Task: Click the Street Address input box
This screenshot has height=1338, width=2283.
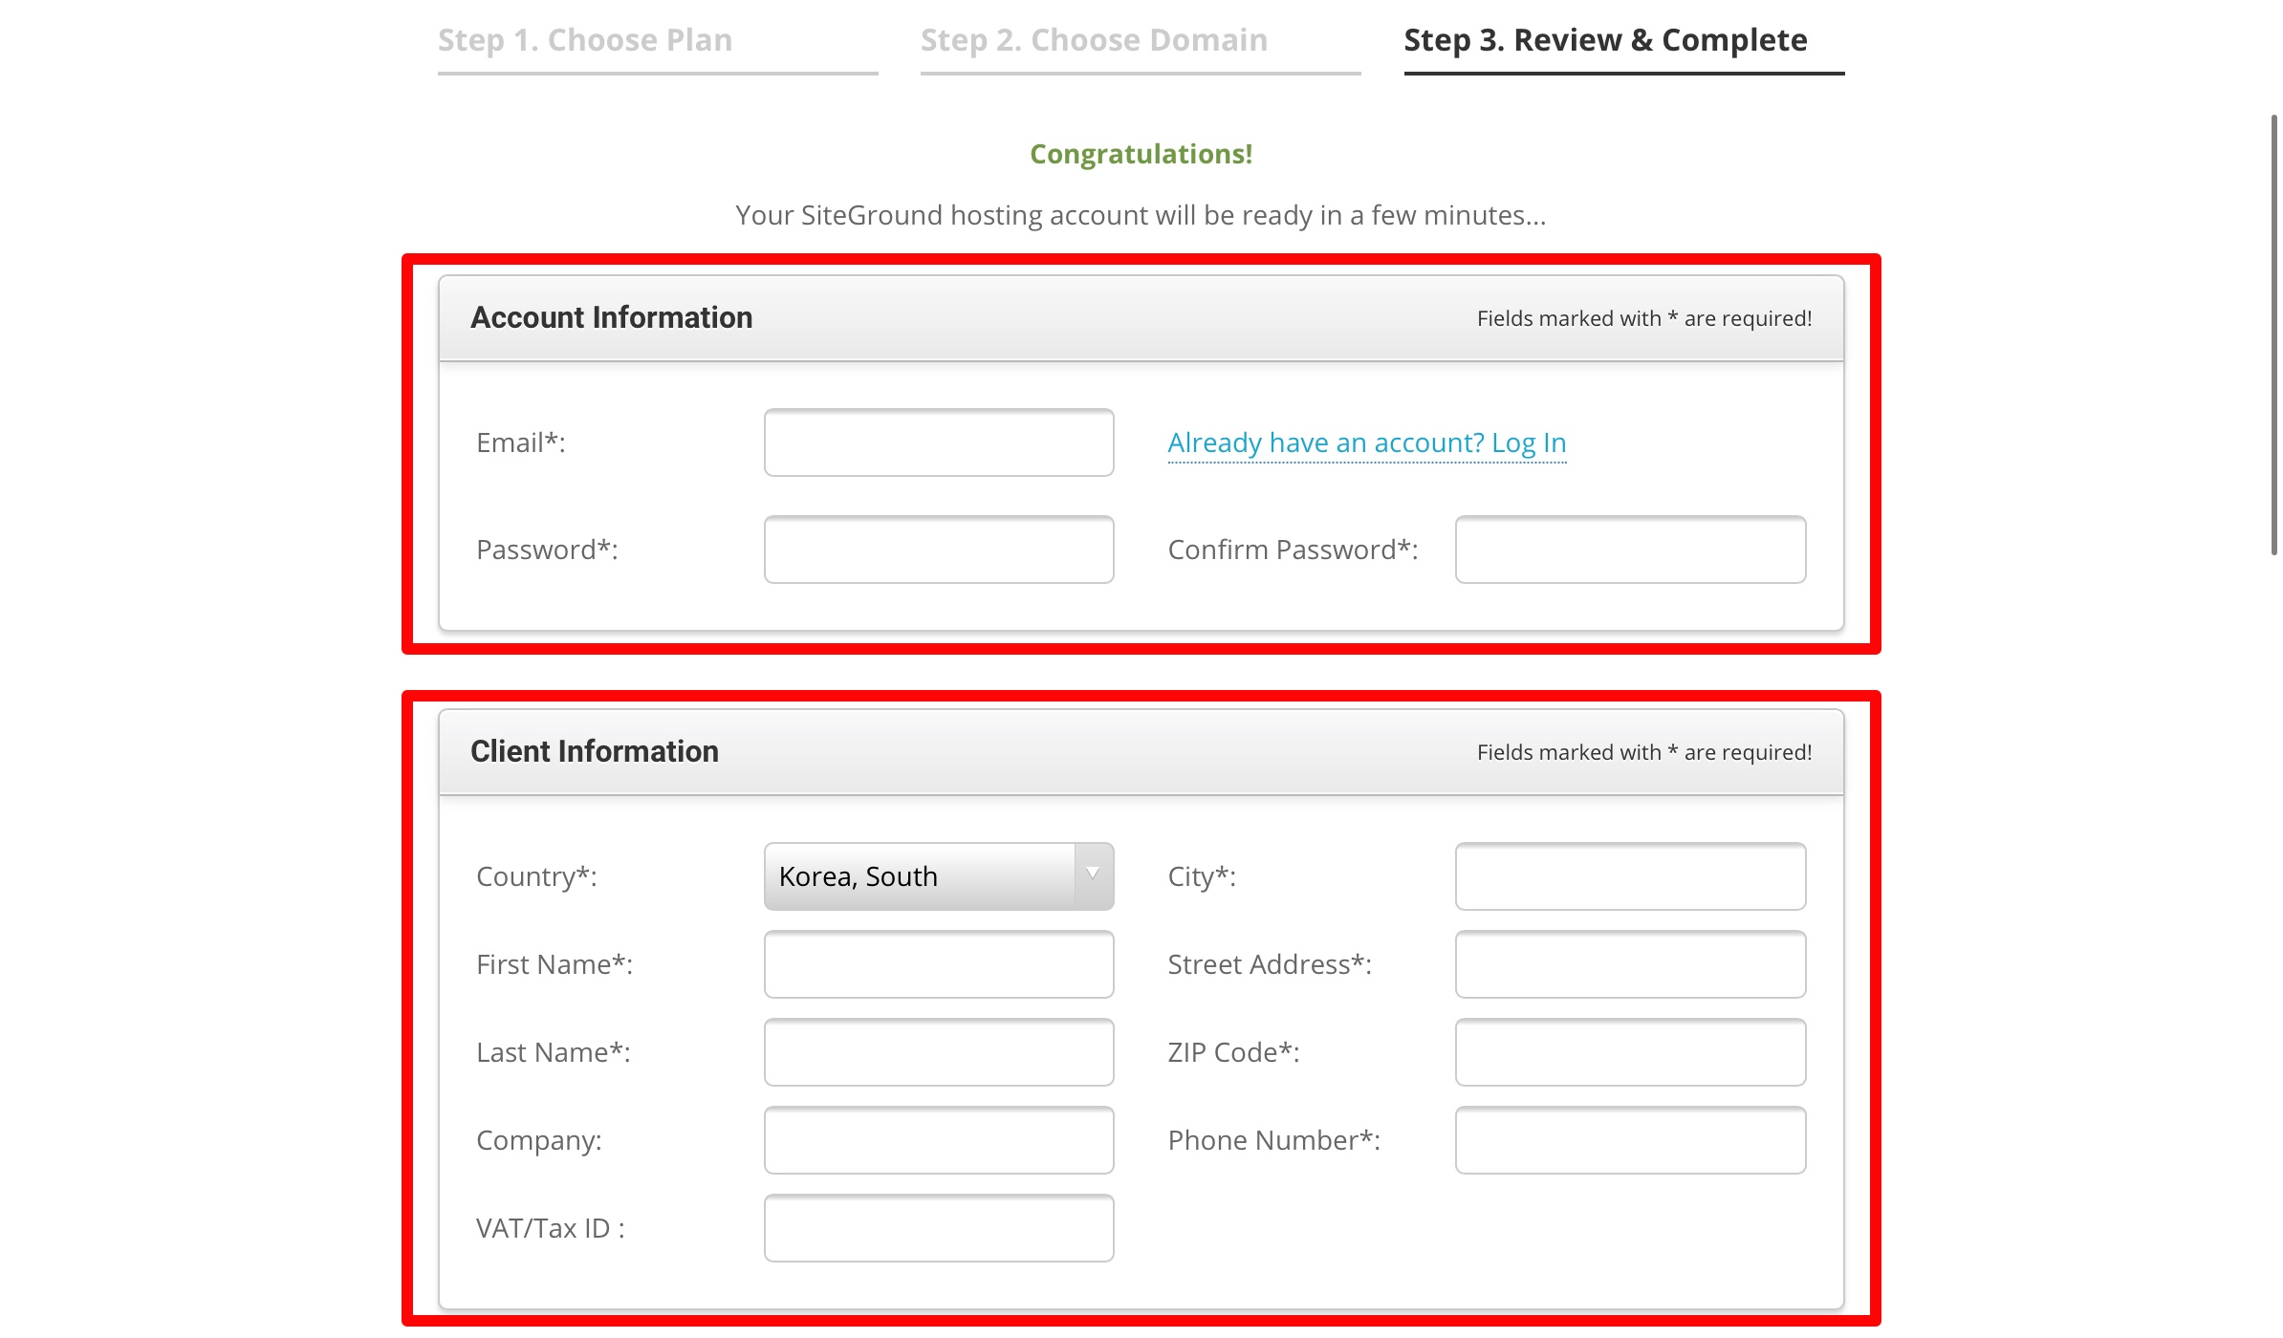Action: pos(1629,963)
